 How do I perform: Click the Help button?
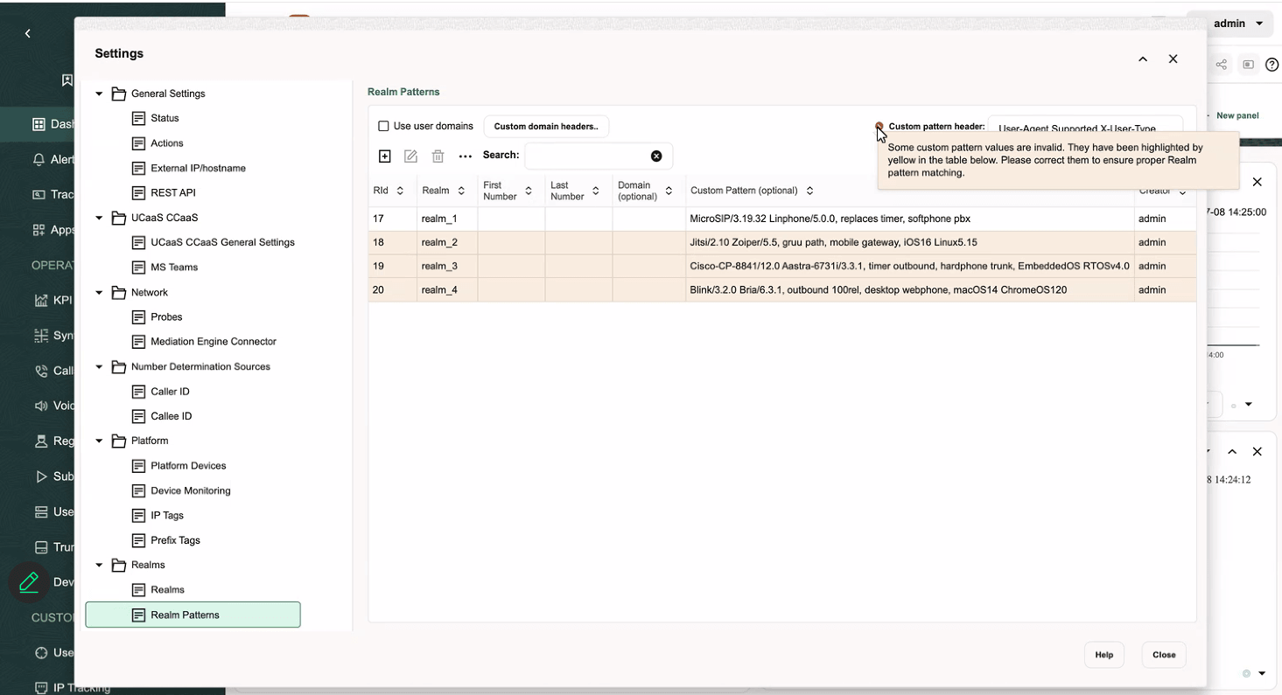click(x=1104, y=655)
